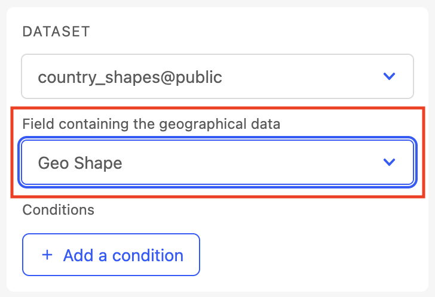Click the DATASET section heading
This screenshot has width=435, height=297.
56,32
